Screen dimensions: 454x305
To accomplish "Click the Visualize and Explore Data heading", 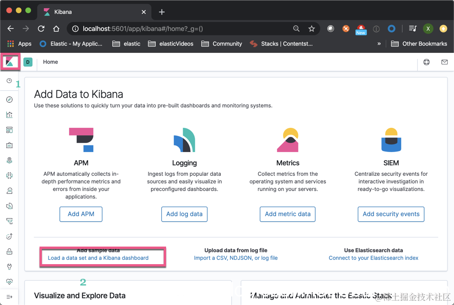I will pyautogui.click(x=79, y=295).
